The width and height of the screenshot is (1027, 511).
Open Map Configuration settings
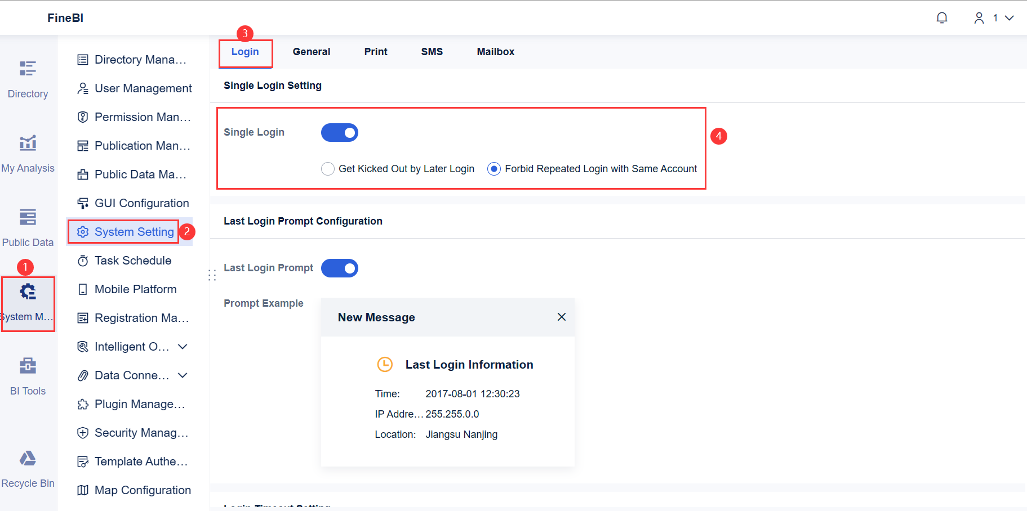tap(143, 490)
